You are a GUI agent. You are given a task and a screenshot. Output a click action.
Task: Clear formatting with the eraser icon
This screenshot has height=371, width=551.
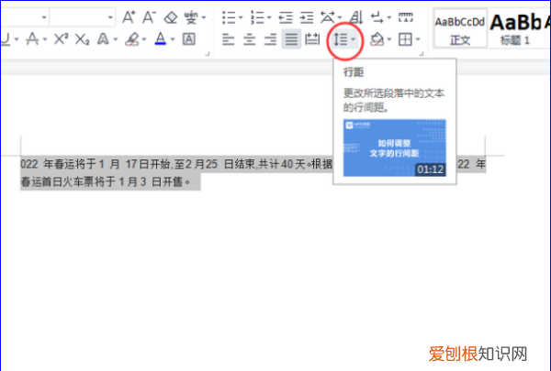pyautogui.click(x=171, y=16)
